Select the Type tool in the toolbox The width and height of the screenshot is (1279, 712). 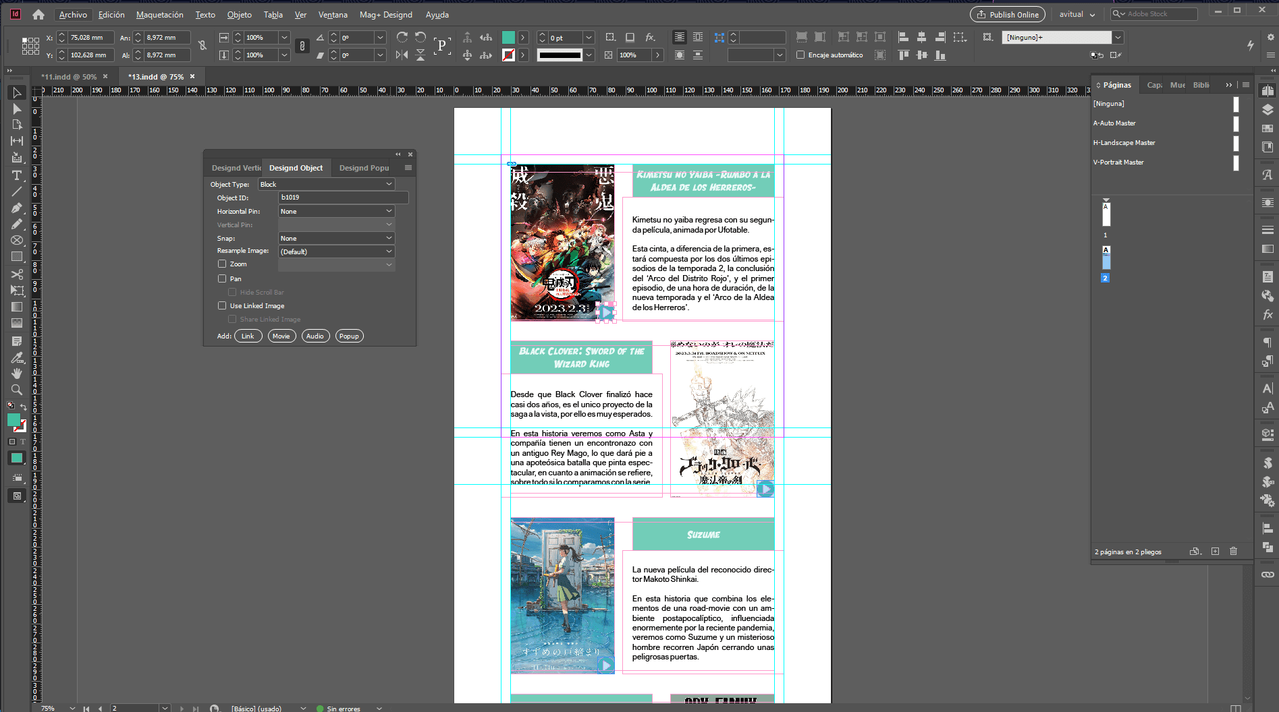click(17, 175)
